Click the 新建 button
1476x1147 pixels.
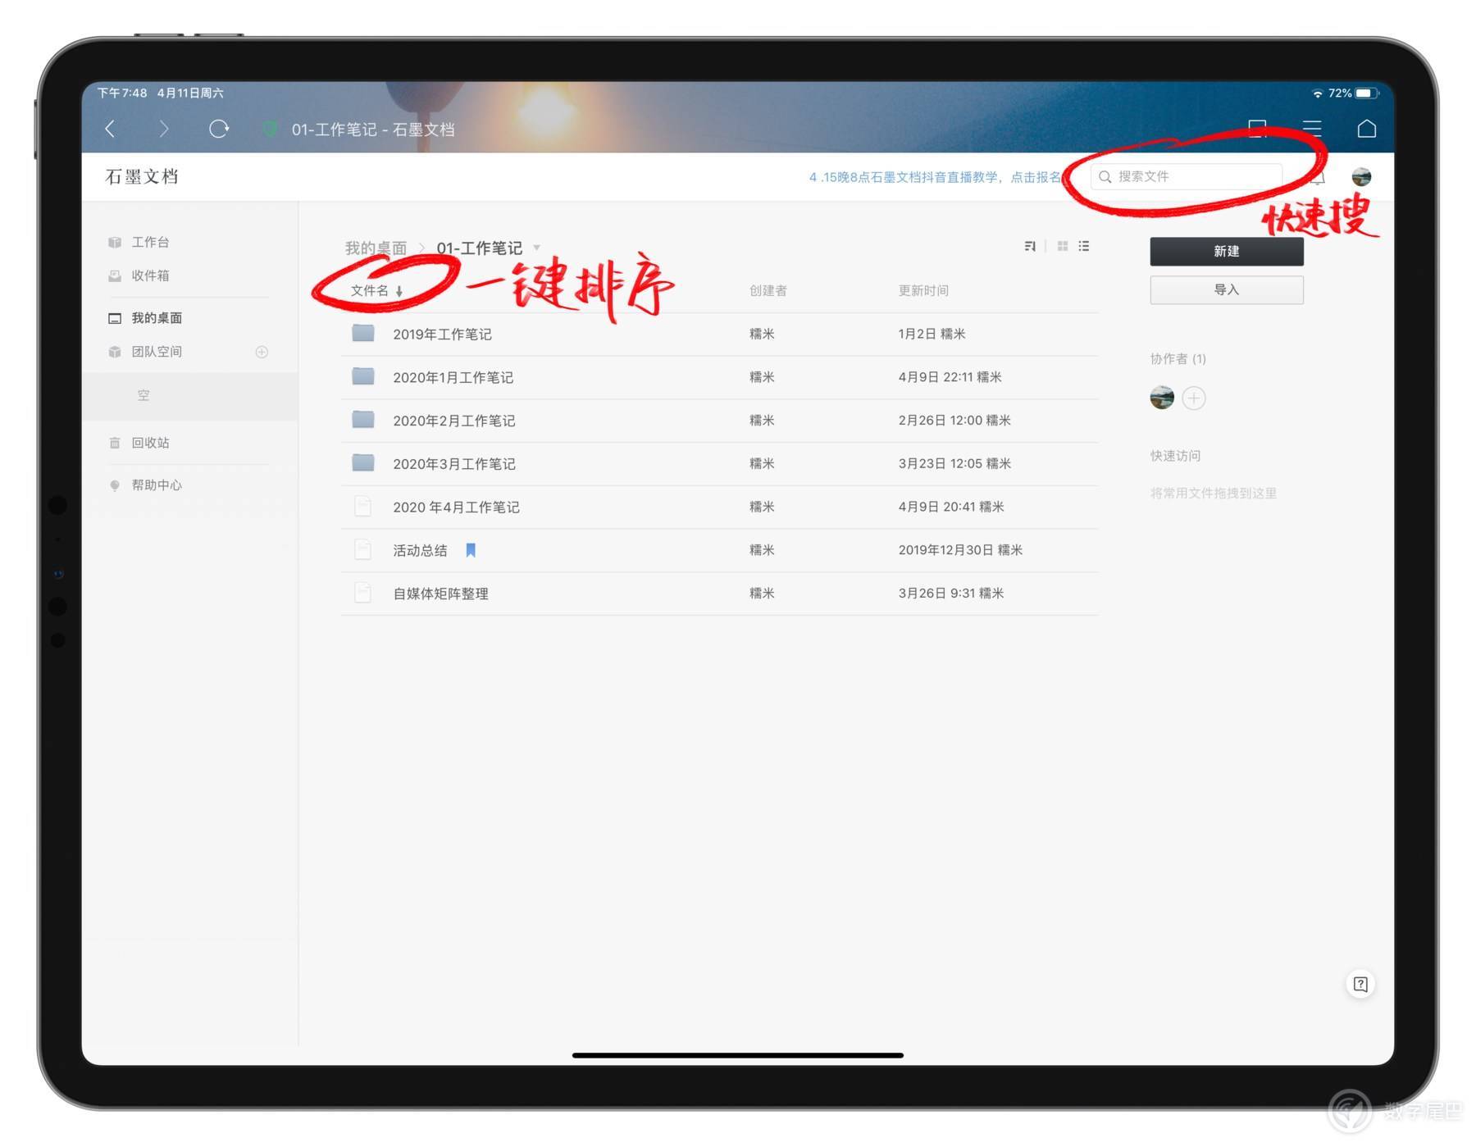[1226, 252]
